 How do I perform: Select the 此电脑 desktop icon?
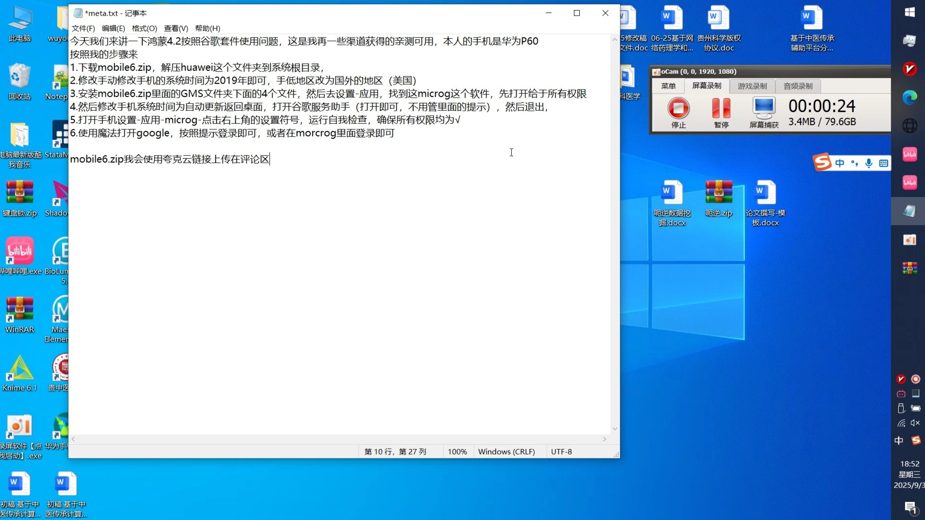[x=19, y=24]
